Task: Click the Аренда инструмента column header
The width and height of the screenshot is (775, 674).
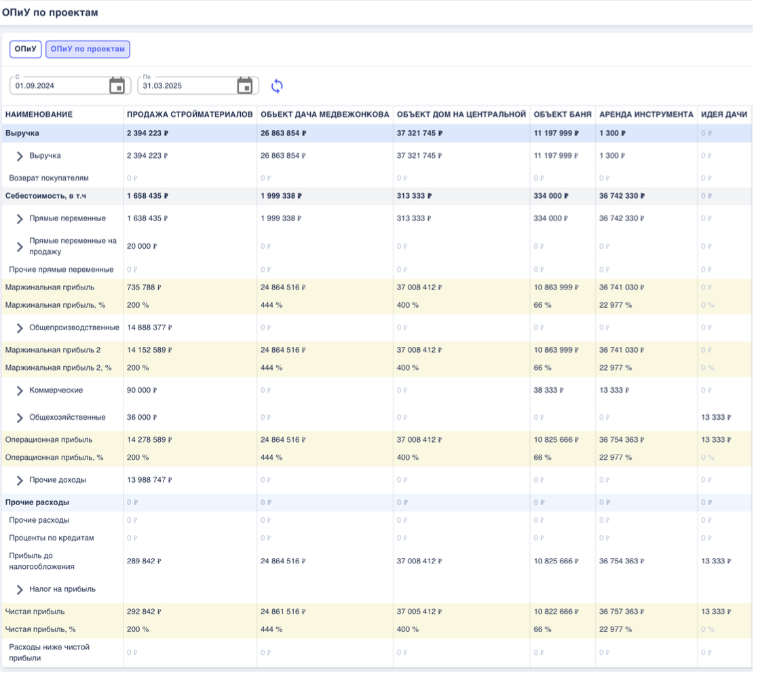Action: point(646,115)
